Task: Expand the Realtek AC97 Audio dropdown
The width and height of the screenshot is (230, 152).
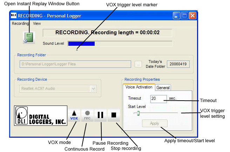Action: (x=93, y=88)
